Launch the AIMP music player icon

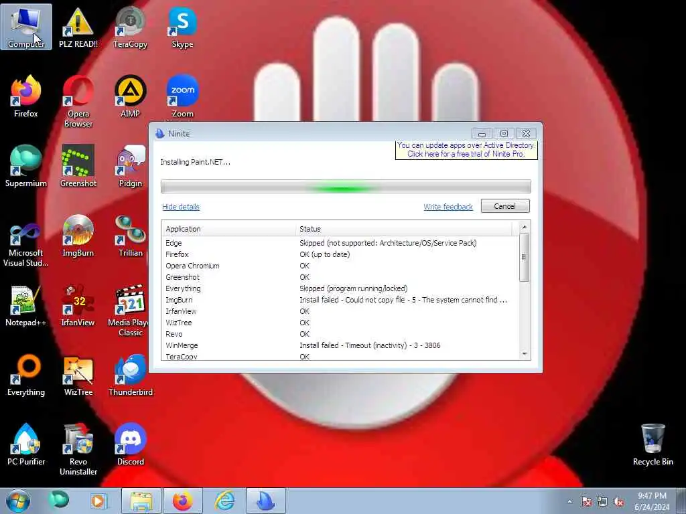pyautogui.click(x=131, y=96)
